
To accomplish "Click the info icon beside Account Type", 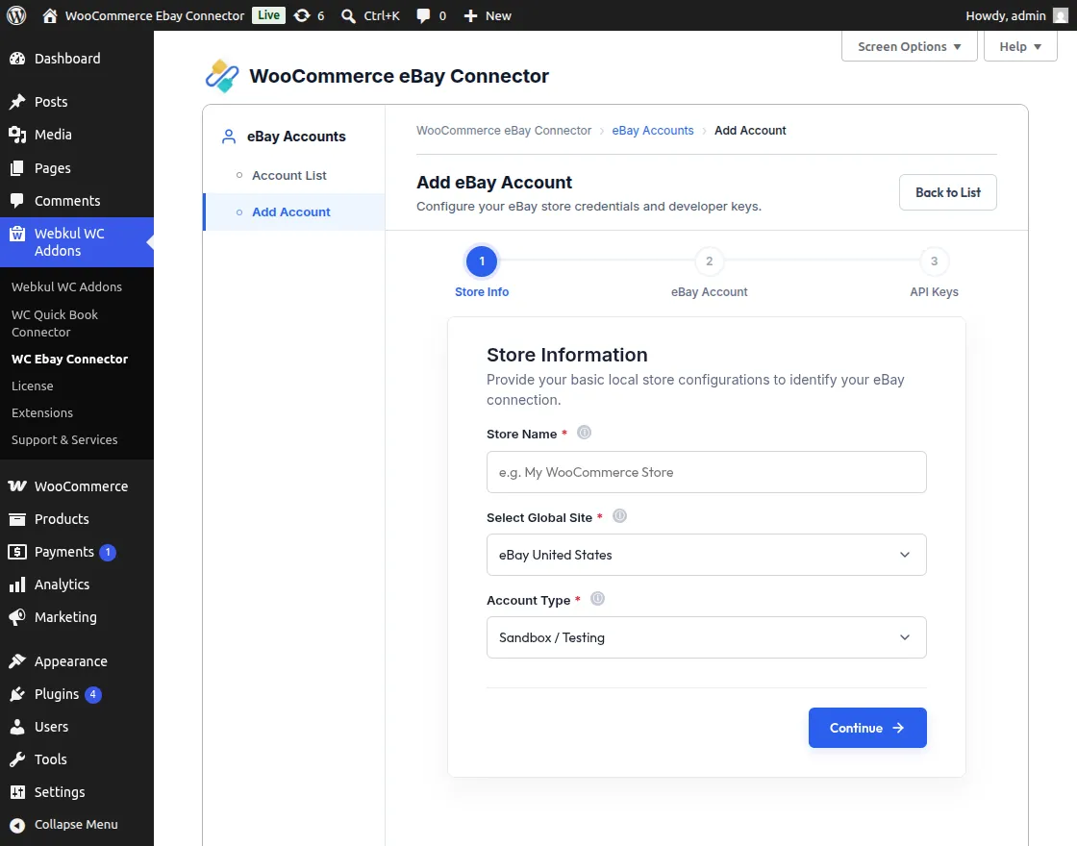I will [597, 599].
